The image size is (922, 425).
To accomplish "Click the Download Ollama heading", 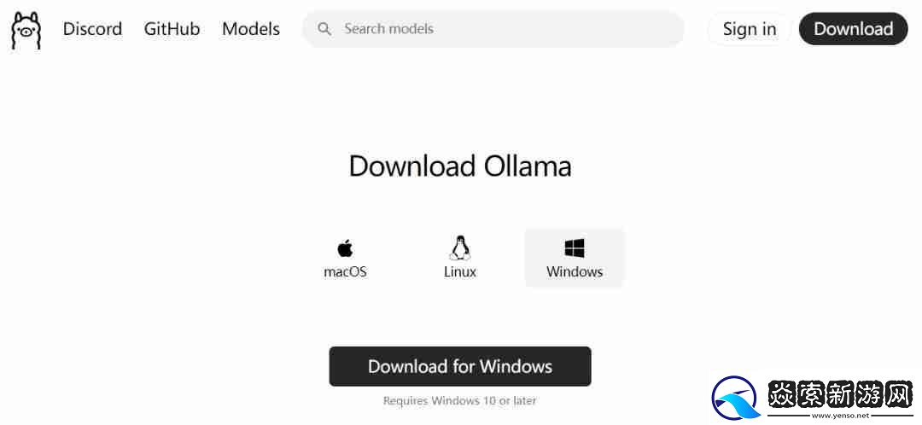I will tap(460, 166).
